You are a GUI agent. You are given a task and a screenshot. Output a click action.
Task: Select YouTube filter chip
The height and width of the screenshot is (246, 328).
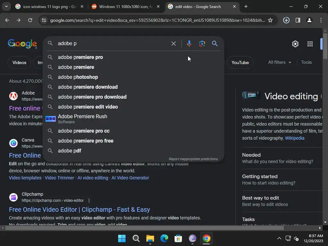click(240, 62)
